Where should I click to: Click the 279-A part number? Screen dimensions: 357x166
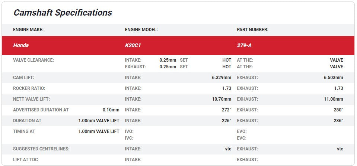(x=244, y=45)
